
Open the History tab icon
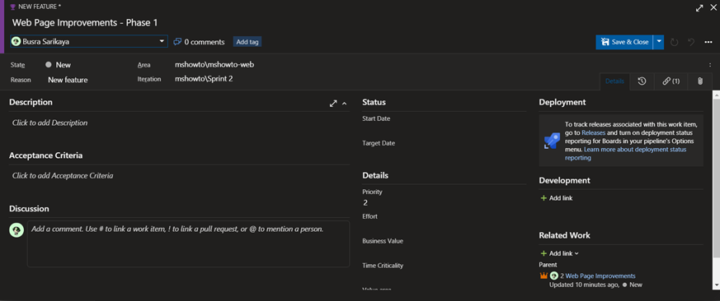coord(642,81)
